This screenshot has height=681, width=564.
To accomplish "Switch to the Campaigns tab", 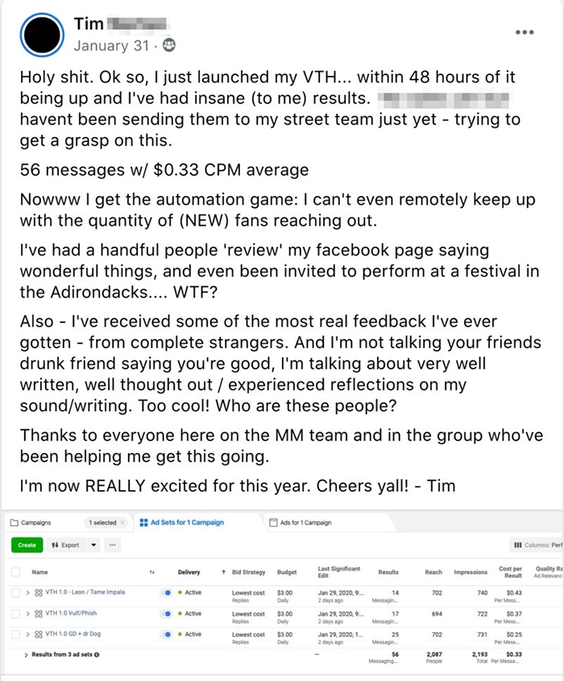I will 29,522.
